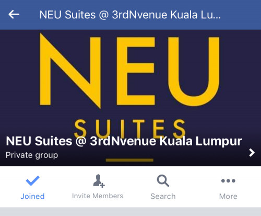Image resolution: width=261 pixels, height=216 pixels.
Task: Open the yellow NEU logo cover photo
Action: coord(130,98)
